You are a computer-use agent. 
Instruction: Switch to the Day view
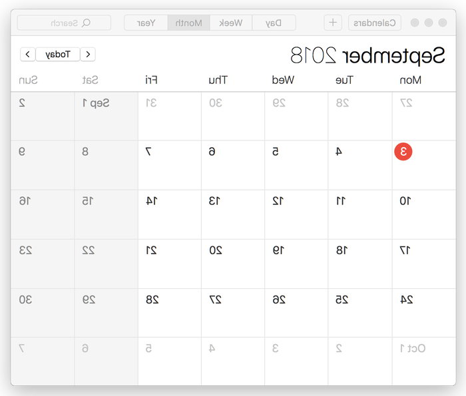coord(274,23)
